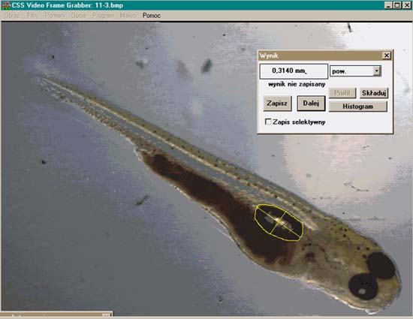
Task: Open the Opcje menu
Action: (x=79, y=16)
